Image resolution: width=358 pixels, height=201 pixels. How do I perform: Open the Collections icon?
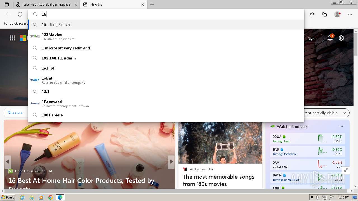pos(324,14)
